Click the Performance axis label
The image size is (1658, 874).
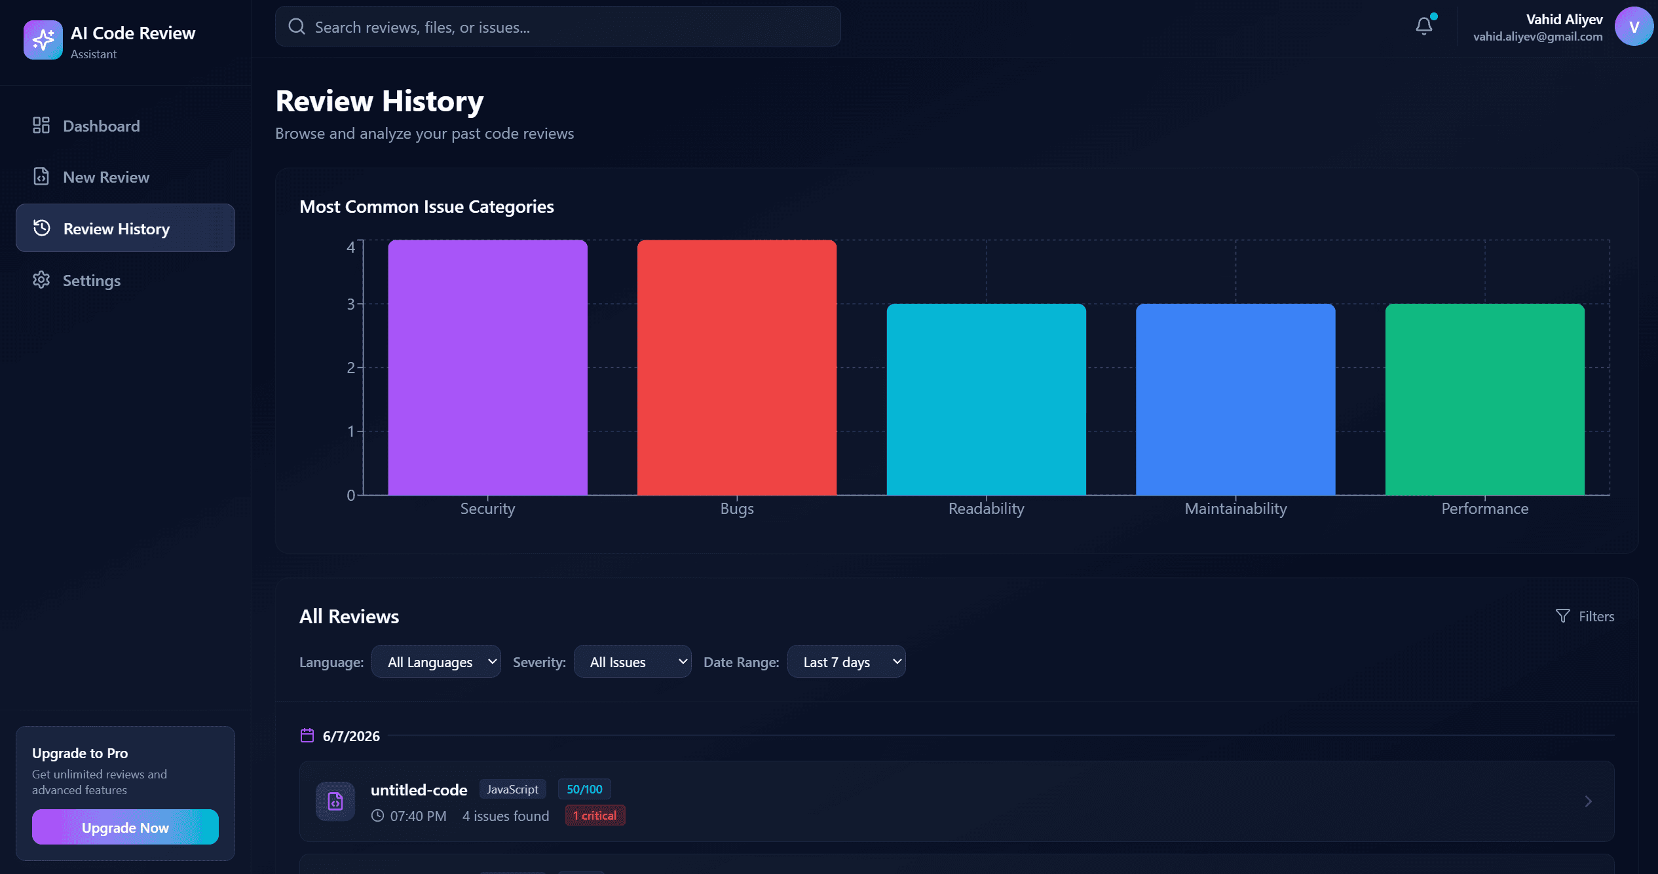click(x=1485, y=509)
